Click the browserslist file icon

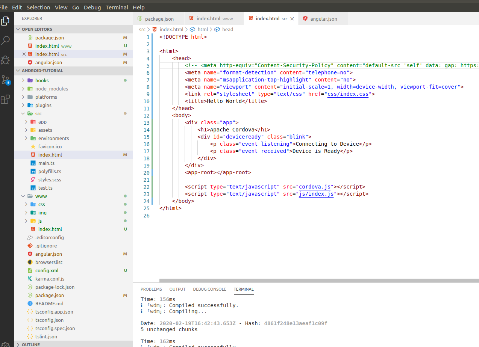click(x=30, y=262)
